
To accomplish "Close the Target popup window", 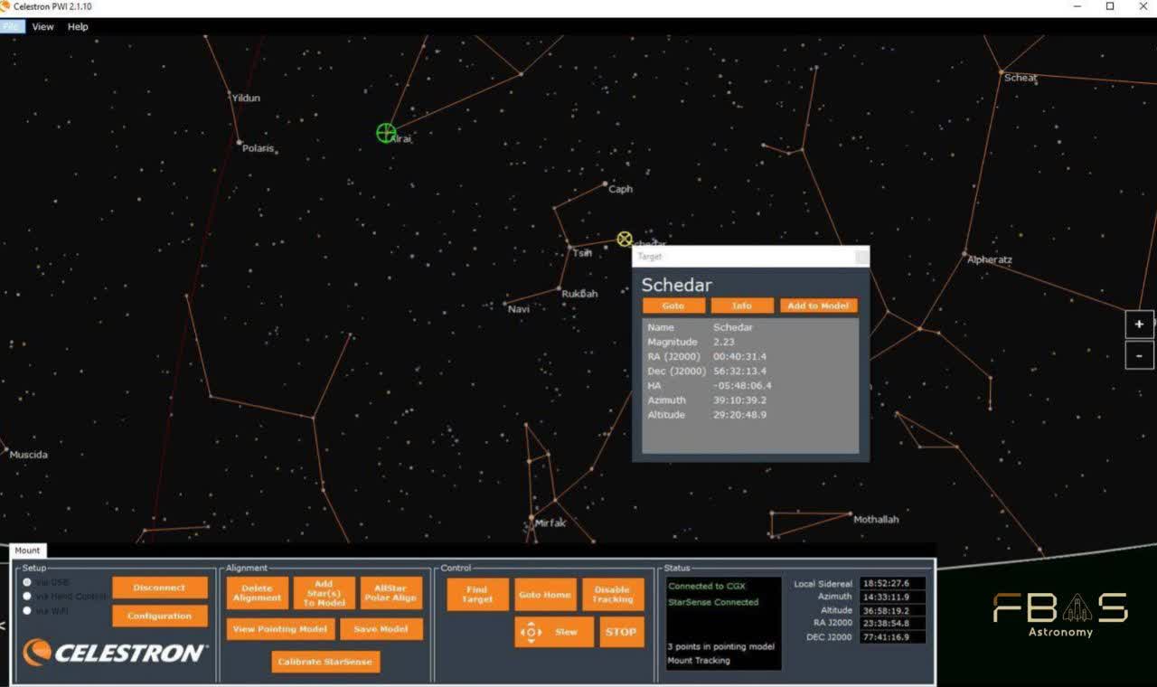I will (x=861, y=257).
